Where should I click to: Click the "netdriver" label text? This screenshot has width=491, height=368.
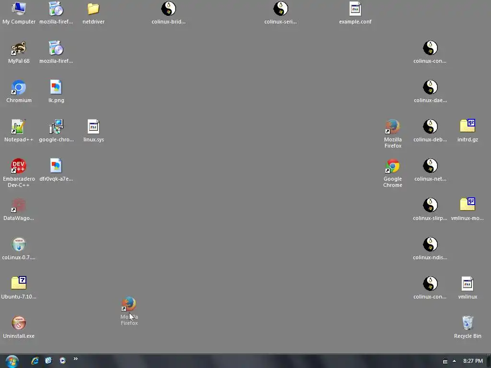pyautogui.click(x=94, y=22)
